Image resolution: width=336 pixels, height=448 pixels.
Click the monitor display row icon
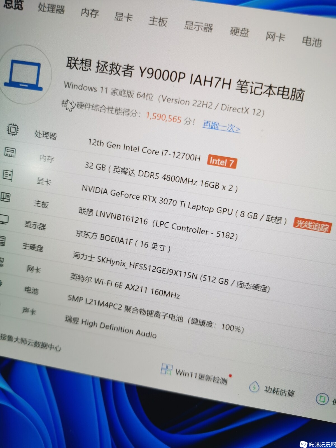(4, 219)
